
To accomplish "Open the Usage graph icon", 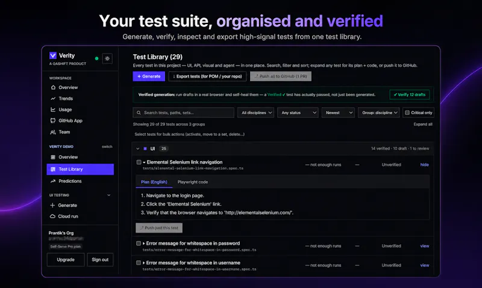I will point(53,109).
